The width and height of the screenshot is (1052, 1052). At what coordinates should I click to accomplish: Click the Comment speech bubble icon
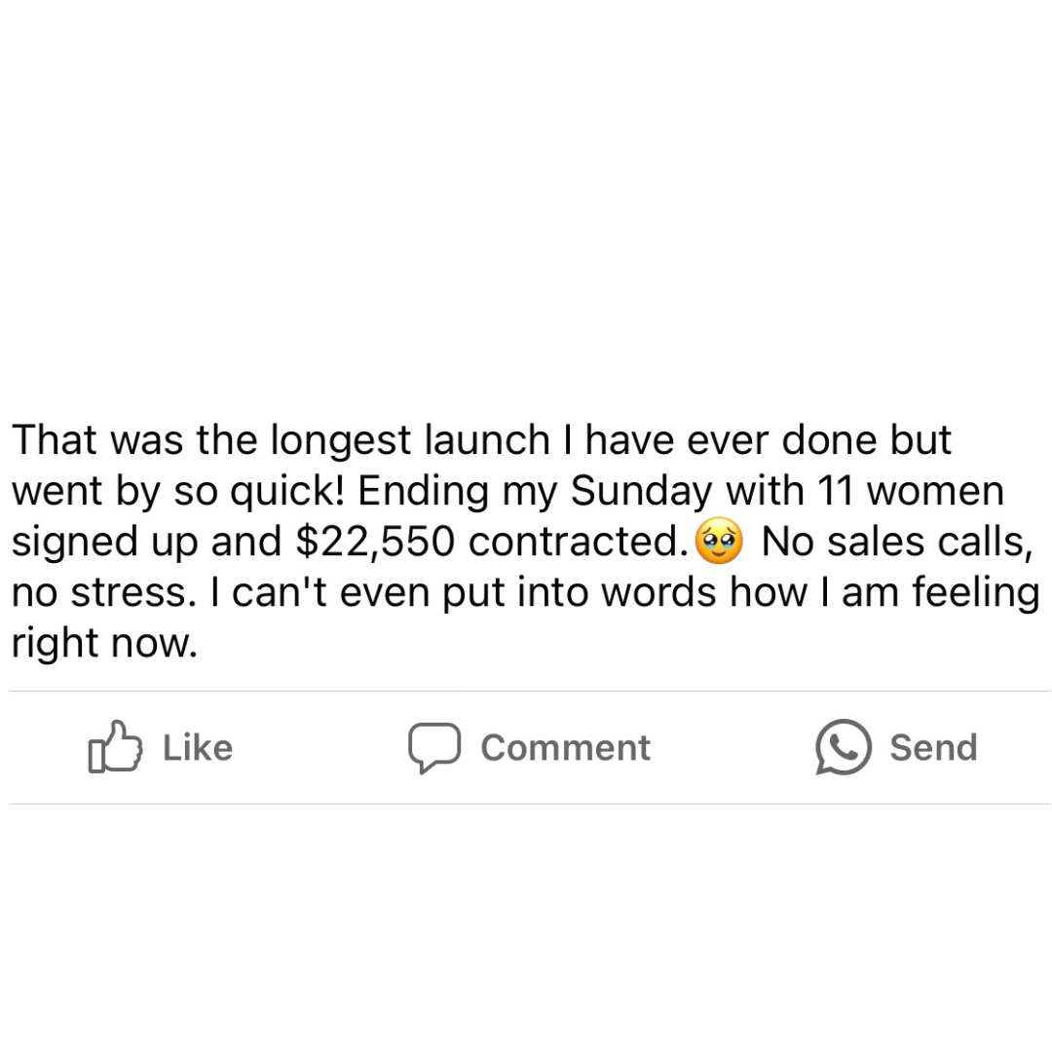click(x=434, y=747)
